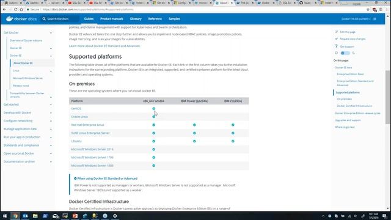Jump to 'Upgrades and support' in outline

click(x=348, y=120)
